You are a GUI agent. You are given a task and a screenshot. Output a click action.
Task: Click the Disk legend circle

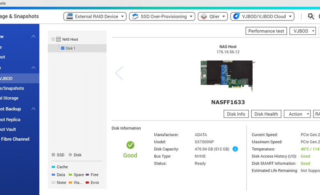pos(71,155)
